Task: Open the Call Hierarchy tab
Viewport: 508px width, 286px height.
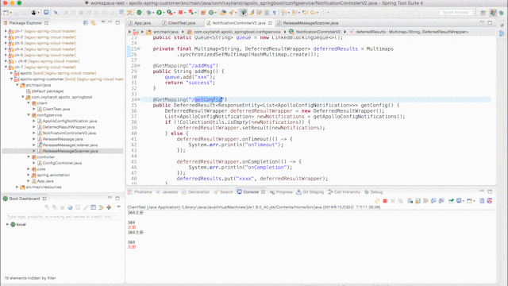Action: click(344, 192)
